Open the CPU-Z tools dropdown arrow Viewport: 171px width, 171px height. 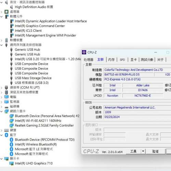pyautogui.click(x=143, y=152)
